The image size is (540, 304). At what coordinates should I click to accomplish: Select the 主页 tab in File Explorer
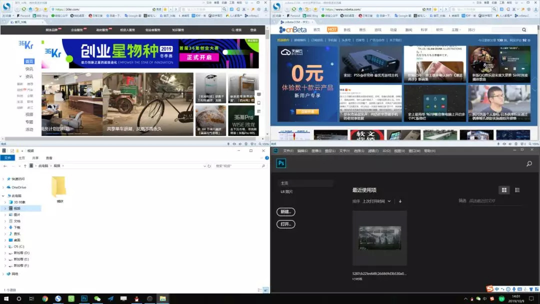[21, 157]
